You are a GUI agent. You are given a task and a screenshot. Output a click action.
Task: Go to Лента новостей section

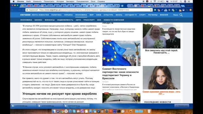pos(40,15)
